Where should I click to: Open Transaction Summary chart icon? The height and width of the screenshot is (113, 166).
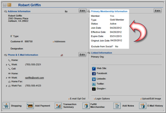[58, 106]
